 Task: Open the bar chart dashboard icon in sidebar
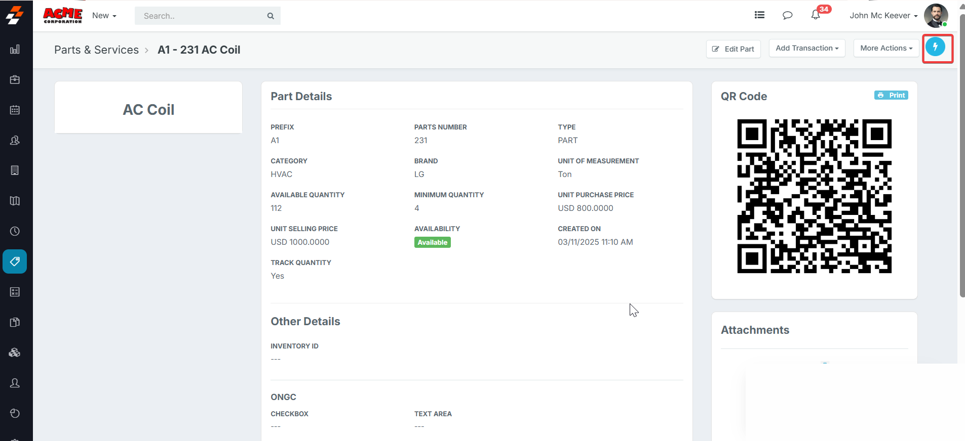pyautogui.click(x=15, y=50)
